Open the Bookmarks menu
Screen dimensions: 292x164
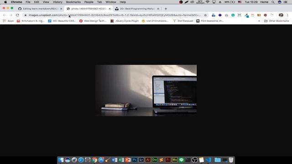tap(73, 2)
